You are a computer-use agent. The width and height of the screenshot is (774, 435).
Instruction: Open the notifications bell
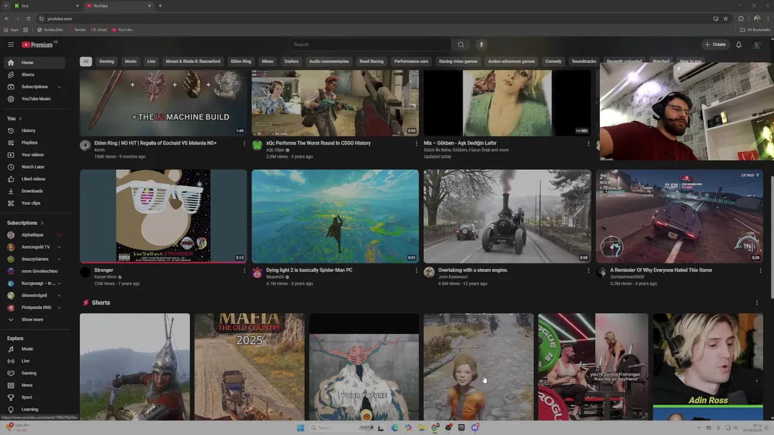tap(738, 45)
